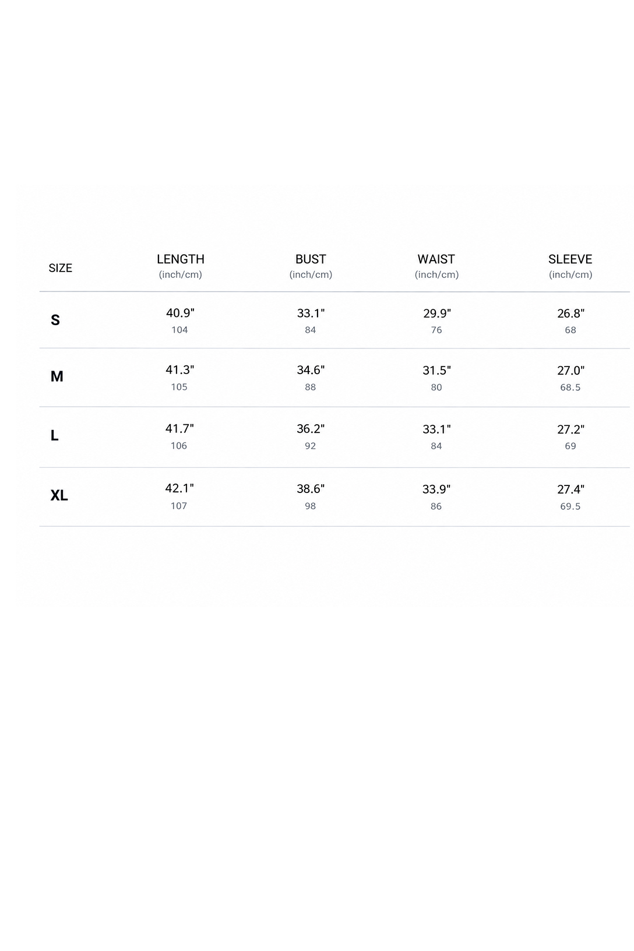
Task: Click the 68.5 cm sleeve value
Action: (x=570, y=388)
